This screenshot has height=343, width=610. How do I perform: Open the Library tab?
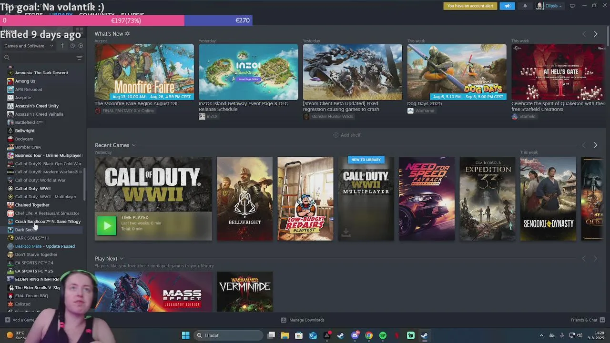coord(61,15)
